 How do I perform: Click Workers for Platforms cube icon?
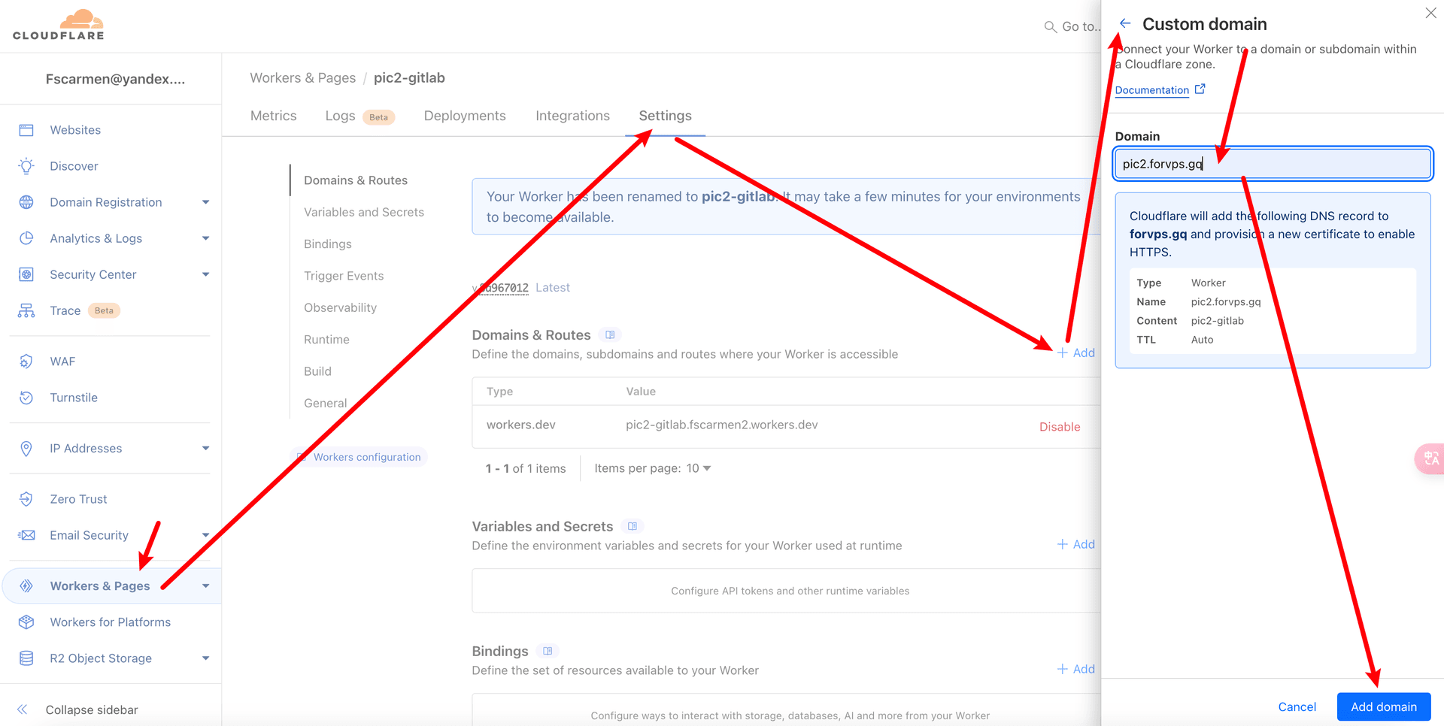point(26,622)
